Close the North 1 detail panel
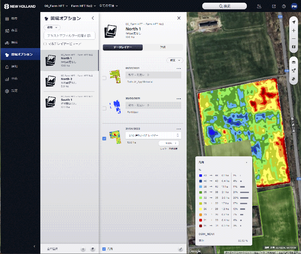The width and height of the screenshot is (301, 254). pos(179,18)
